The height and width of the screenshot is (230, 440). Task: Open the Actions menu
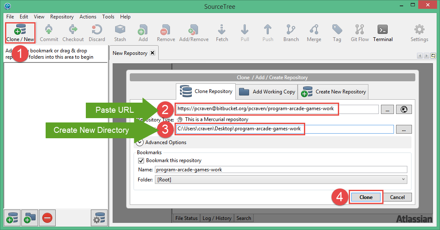[x=88, y=17]
